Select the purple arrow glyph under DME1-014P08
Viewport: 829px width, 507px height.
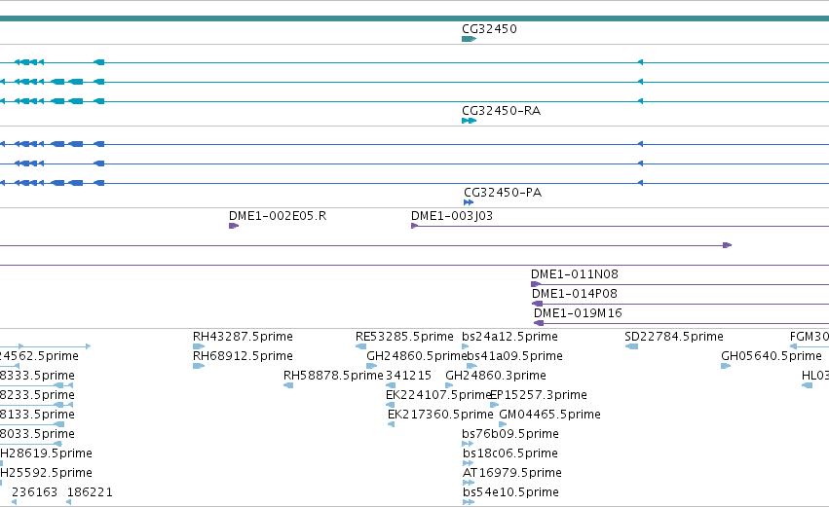(537, 304)
